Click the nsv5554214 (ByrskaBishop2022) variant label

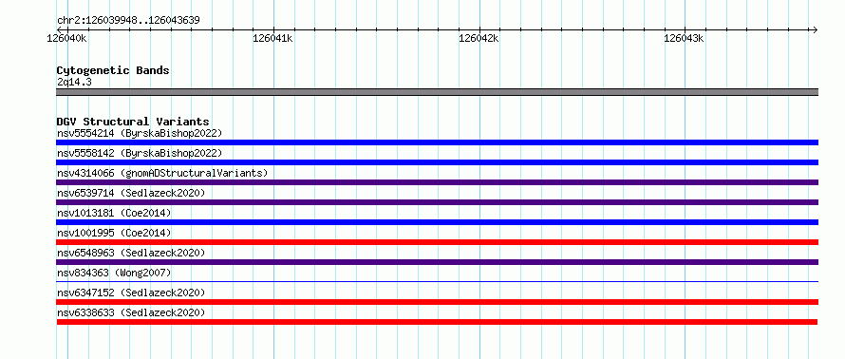point(140,133)
